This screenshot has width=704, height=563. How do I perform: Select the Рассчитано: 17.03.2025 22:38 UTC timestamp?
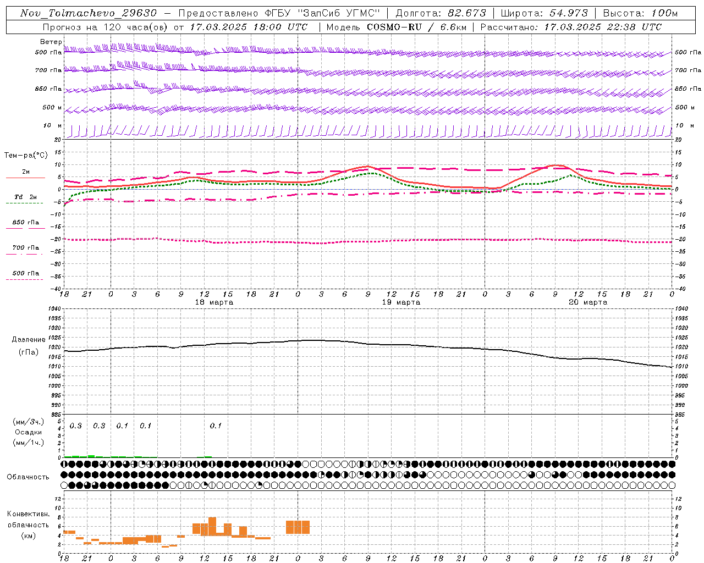coord(571,27)
